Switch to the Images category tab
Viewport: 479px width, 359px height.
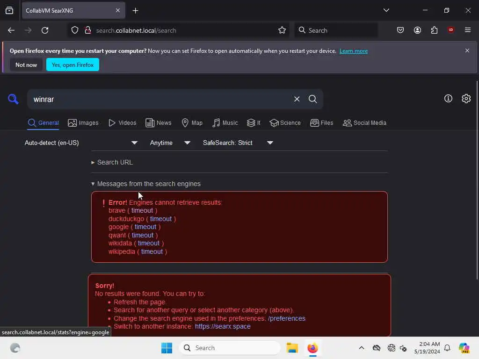click(83, 123)
